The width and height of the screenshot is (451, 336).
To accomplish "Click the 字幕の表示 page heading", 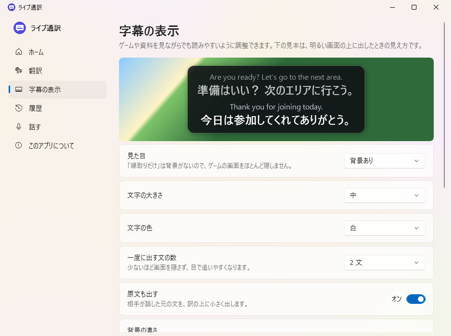I will tap(149, 31).
